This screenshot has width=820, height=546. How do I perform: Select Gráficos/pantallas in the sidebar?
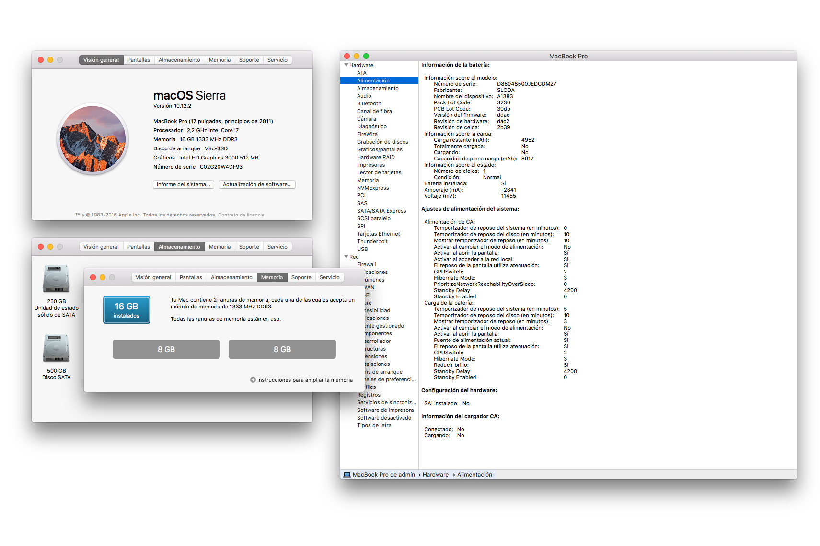(x=379, y=149)
